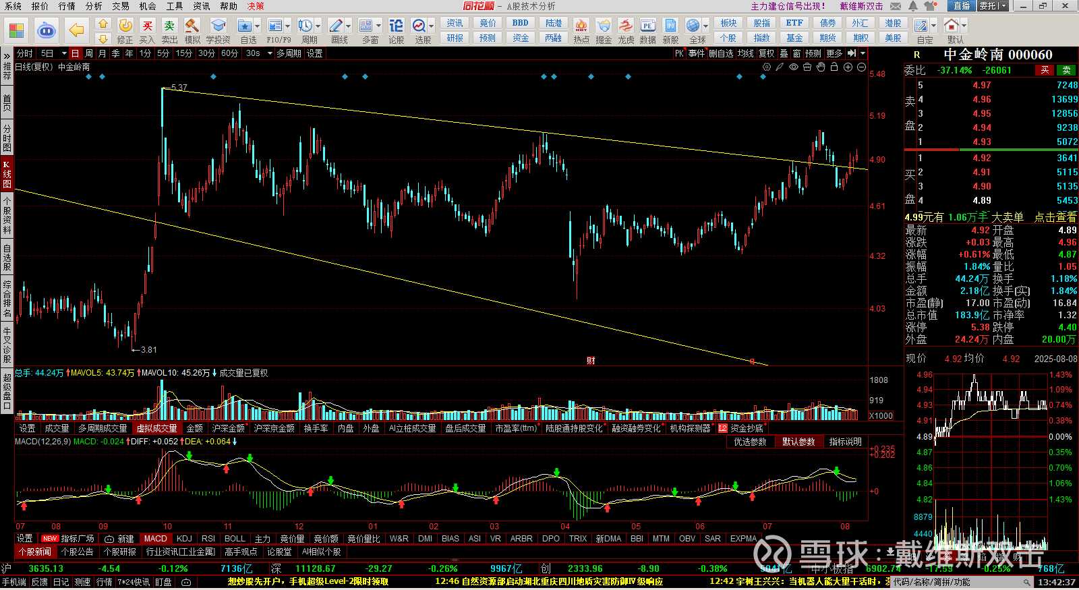Toggle 事件 events display
Screen dimensions: 1079x590
coord(697,53)
